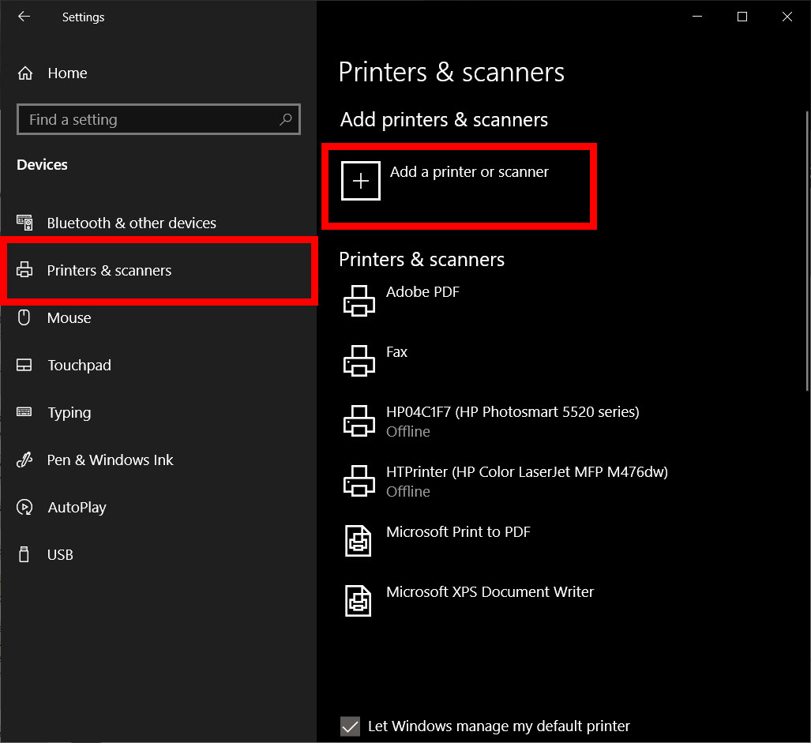Open USB settings

[x=60, y=555]
